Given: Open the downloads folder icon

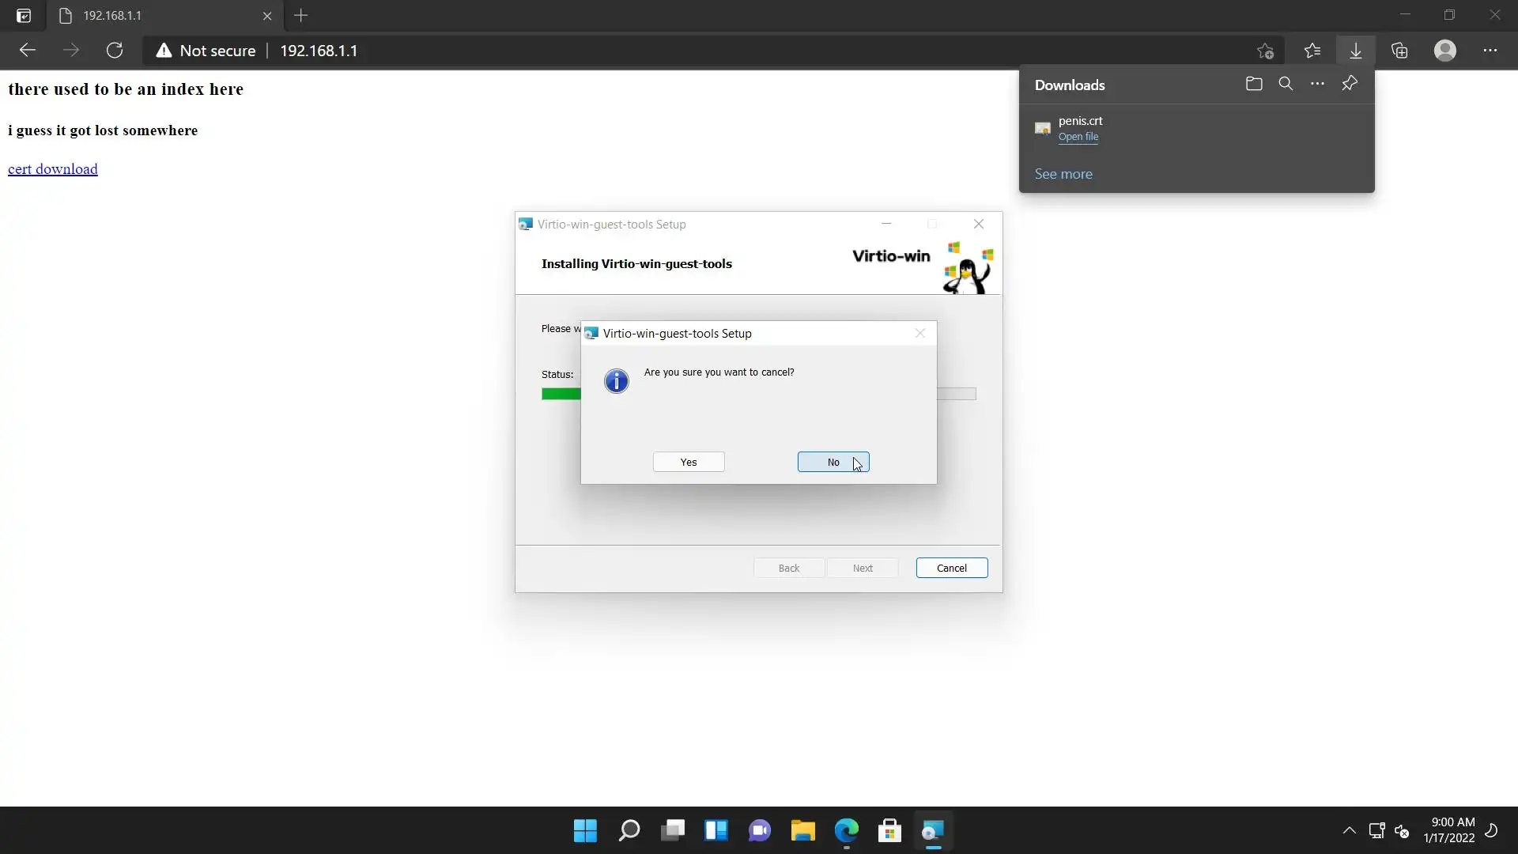Looking at the screenshot, I should (1253, 84).
